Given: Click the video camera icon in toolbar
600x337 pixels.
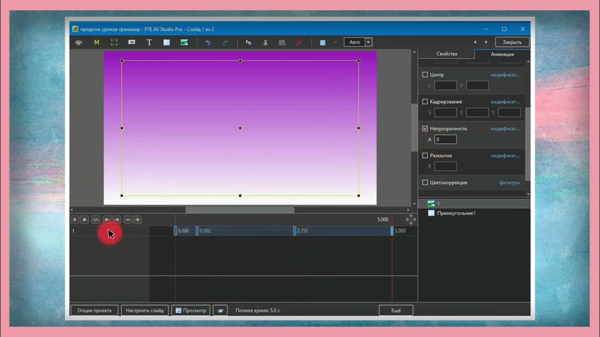Looking at the screenshot, I should point(79,42).
